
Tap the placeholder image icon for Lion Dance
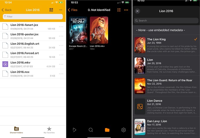click(x=140, y=107)
